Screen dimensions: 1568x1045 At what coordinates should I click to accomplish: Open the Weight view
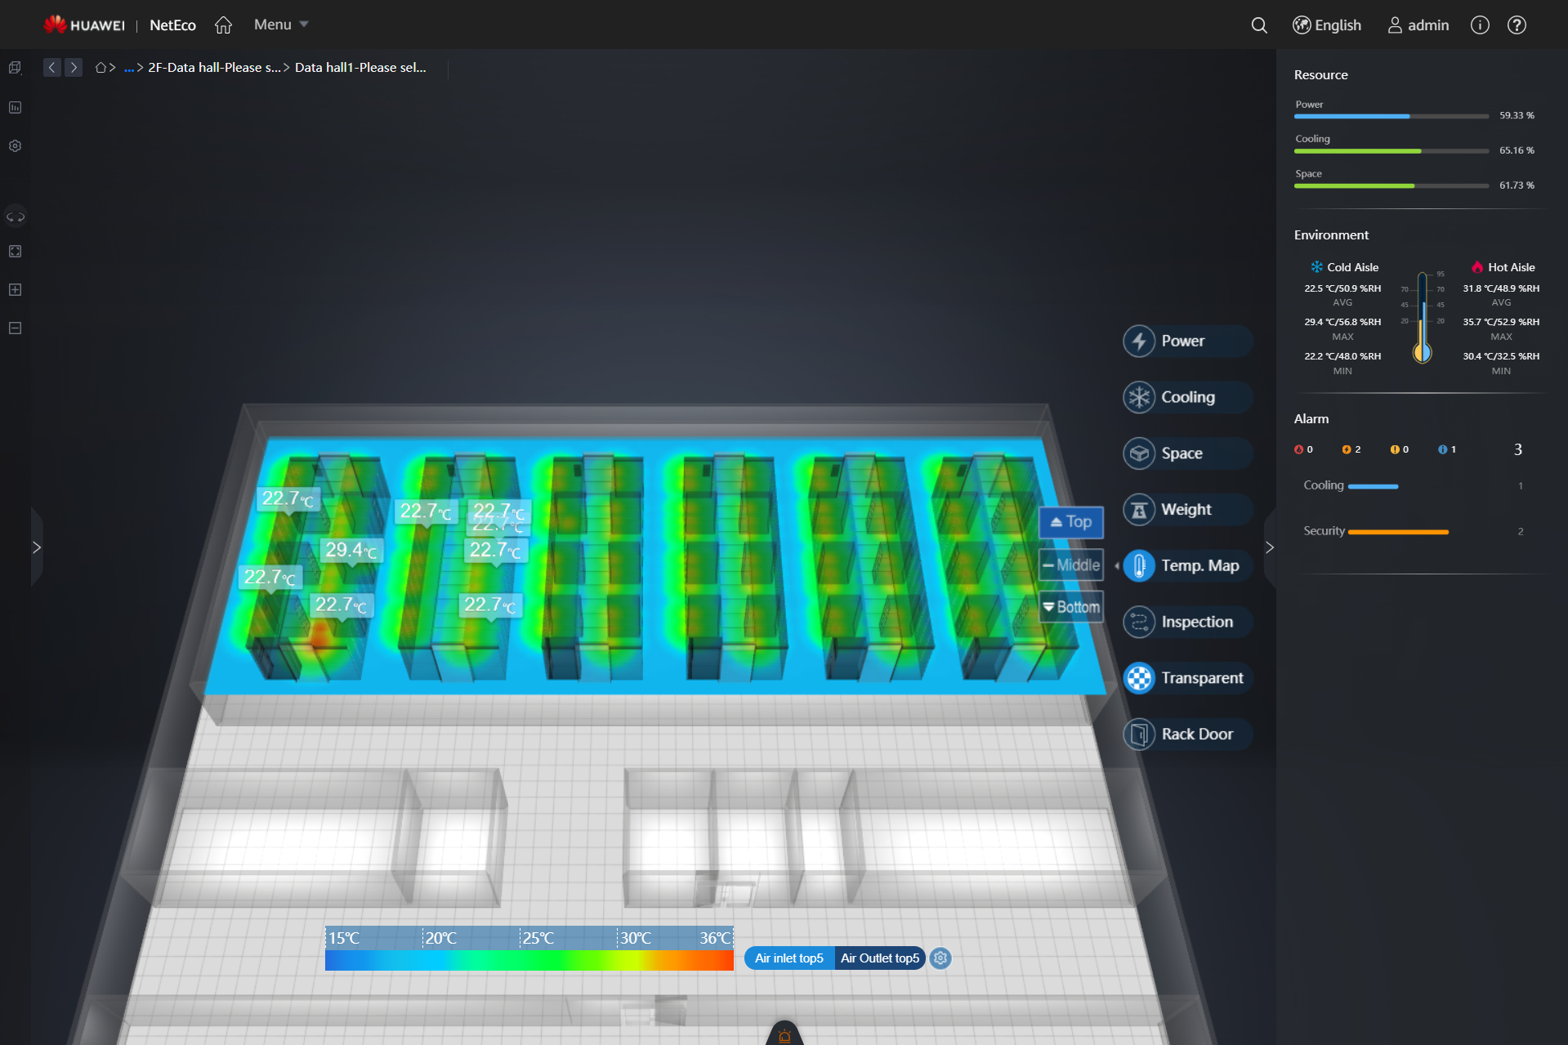point(1186,509)
